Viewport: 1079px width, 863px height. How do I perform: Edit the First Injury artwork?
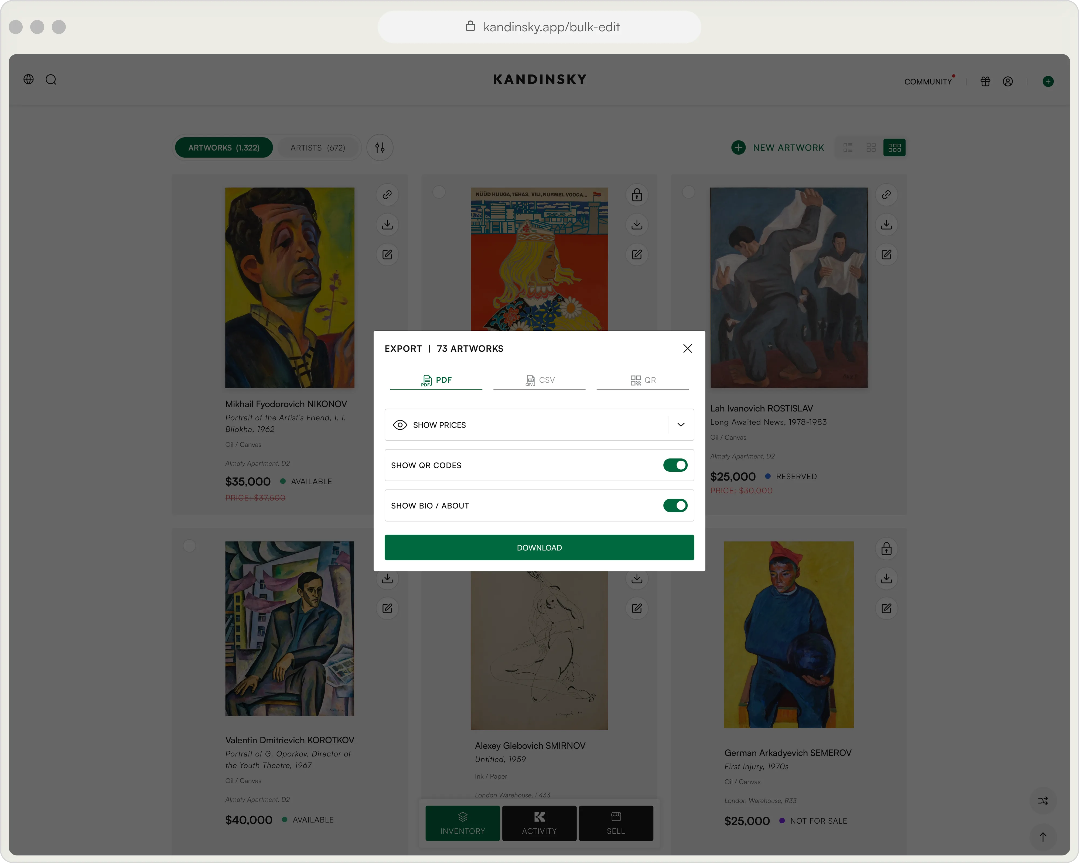(886, 608)
